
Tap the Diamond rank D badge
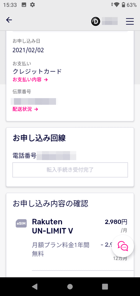pos(95,22)
